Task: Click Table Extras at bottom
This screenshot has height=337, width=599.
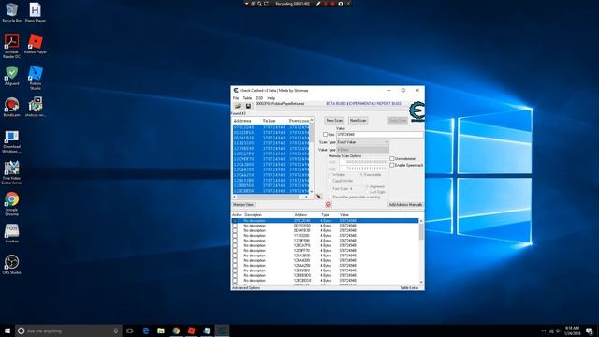Action: [x=409, y=288]
